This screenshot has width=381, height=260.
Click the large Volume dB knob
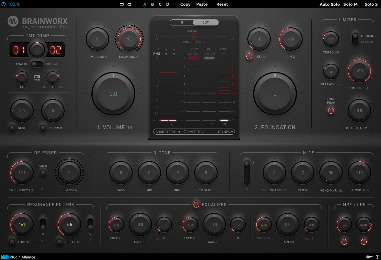tap(113, 94)
